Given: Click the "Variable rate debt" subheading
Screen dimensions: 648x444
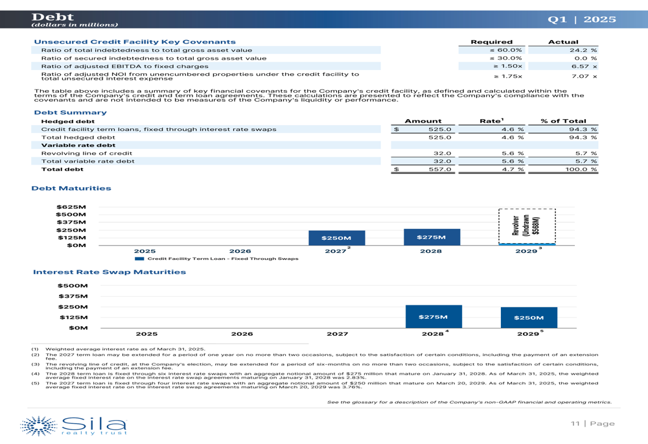Looking at the screenshot, I should pyautogui.click(x=78, y=146).
